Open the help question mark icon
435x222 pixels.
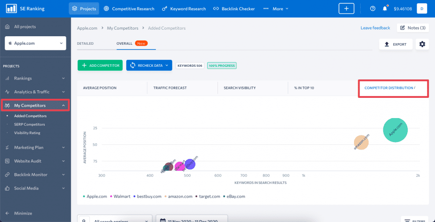point(372,8)
